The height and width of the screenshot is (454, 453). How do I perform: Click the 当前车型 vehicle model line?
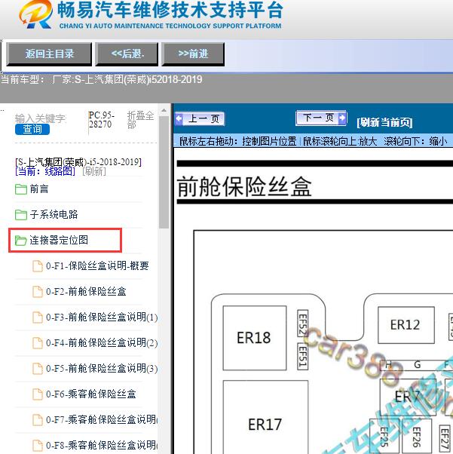tap(102, 79)
